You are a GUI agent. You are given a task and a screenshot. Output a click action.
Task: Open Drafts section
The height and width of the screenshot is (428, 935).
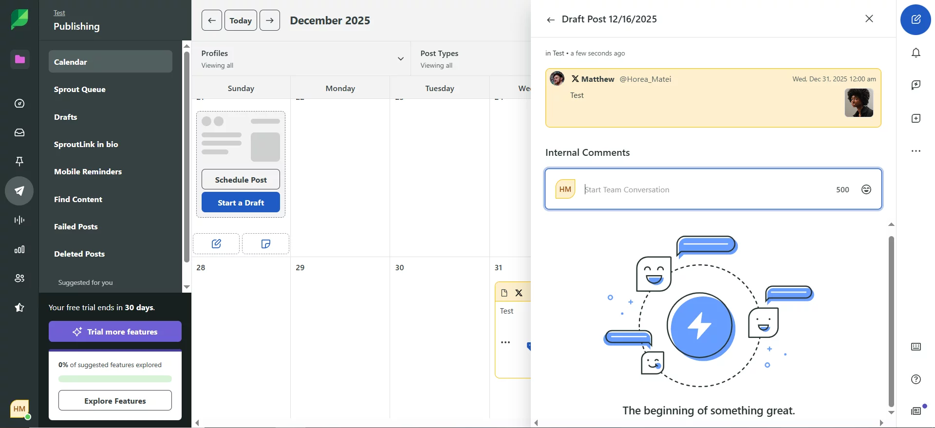point(66,117)
